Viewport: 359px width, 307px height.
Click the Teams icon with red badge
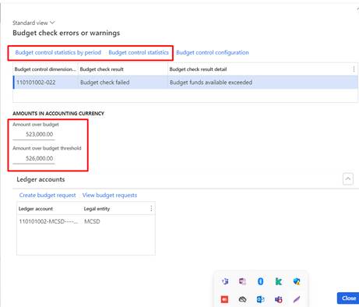(x=279, y=299)
